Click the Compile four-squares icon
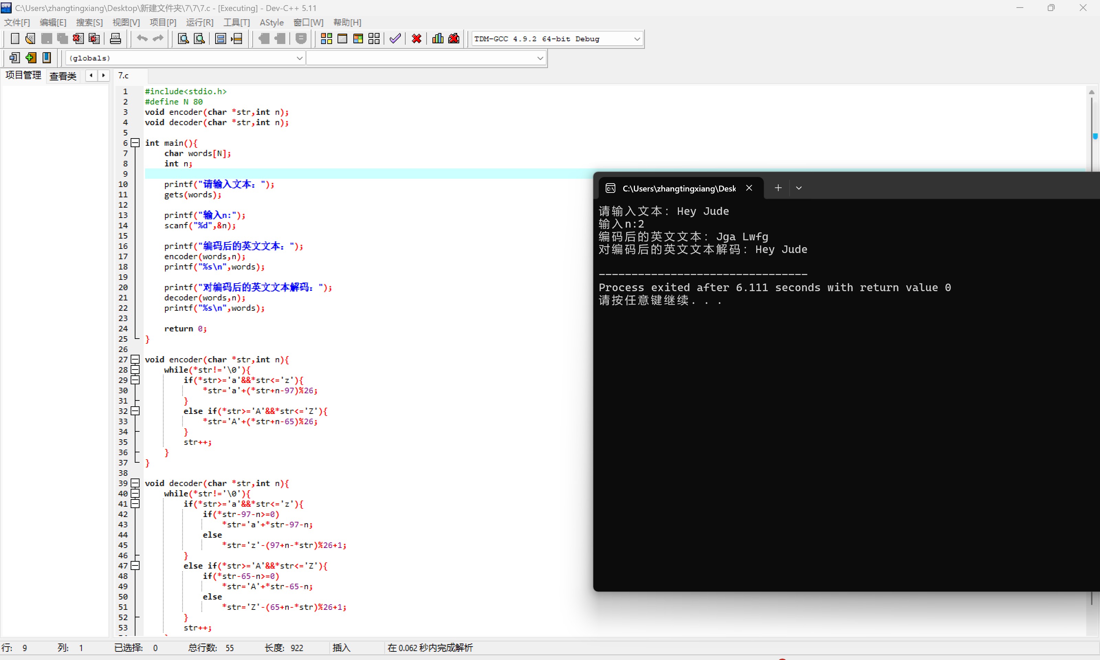The width and height of the screenshot is (1100, 660). point(326,39)
